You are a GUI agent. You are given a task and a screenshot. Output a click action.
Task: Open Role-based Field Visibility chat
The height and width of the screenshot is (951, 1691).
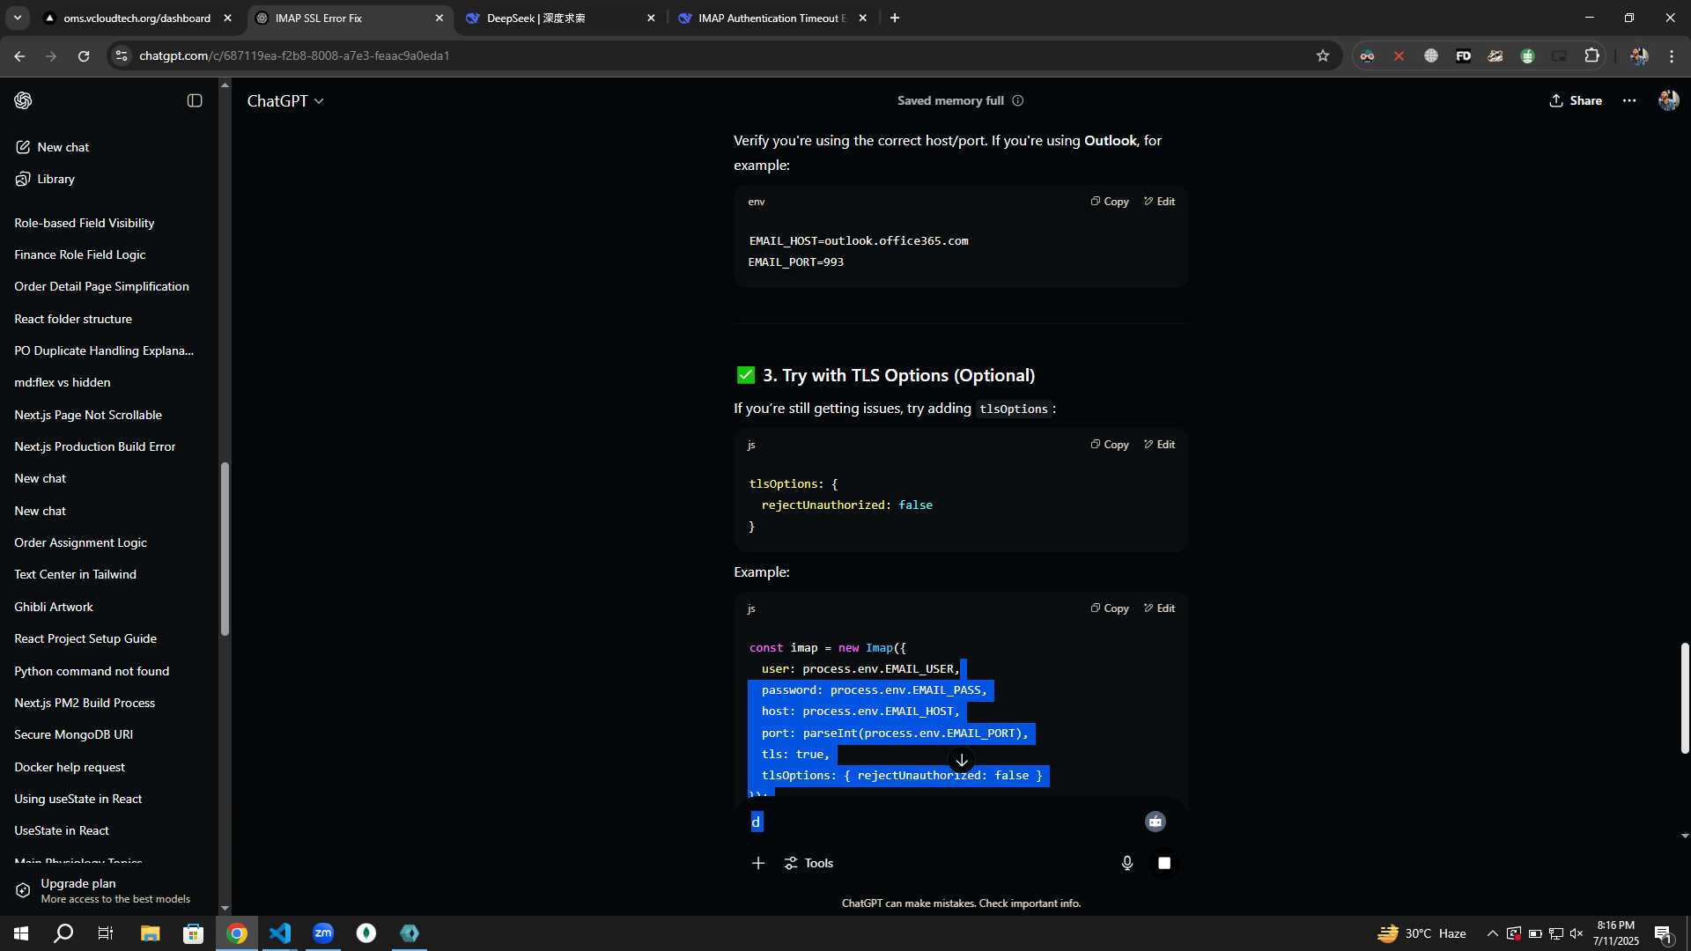pyautogui.click(x=85, y=223)
